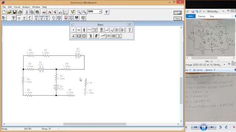Pick the resistor from Basic palette

coord(79,30)
